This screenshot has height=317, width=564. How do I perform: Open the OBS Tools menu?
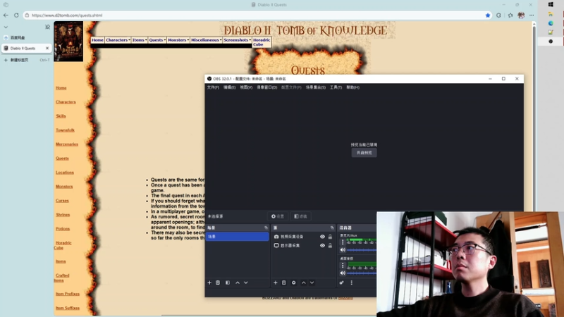336,87
